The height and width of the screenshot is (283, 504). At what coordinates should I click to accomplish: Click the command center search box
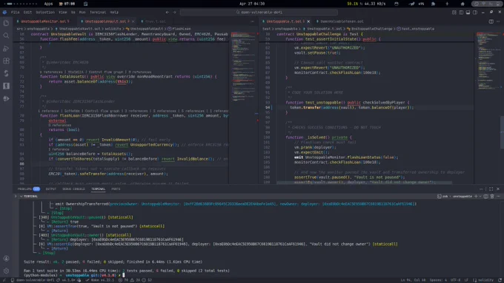click(259, 12)
